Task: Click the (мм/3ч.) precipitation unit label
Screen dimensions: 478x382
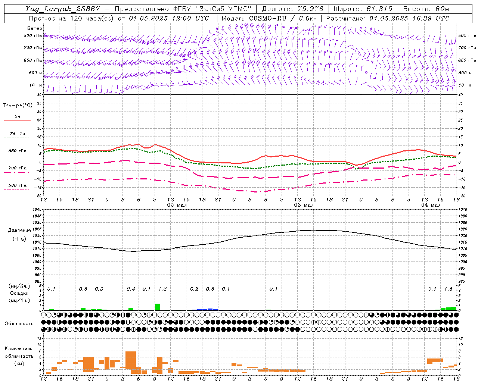Action: (19, 286)
